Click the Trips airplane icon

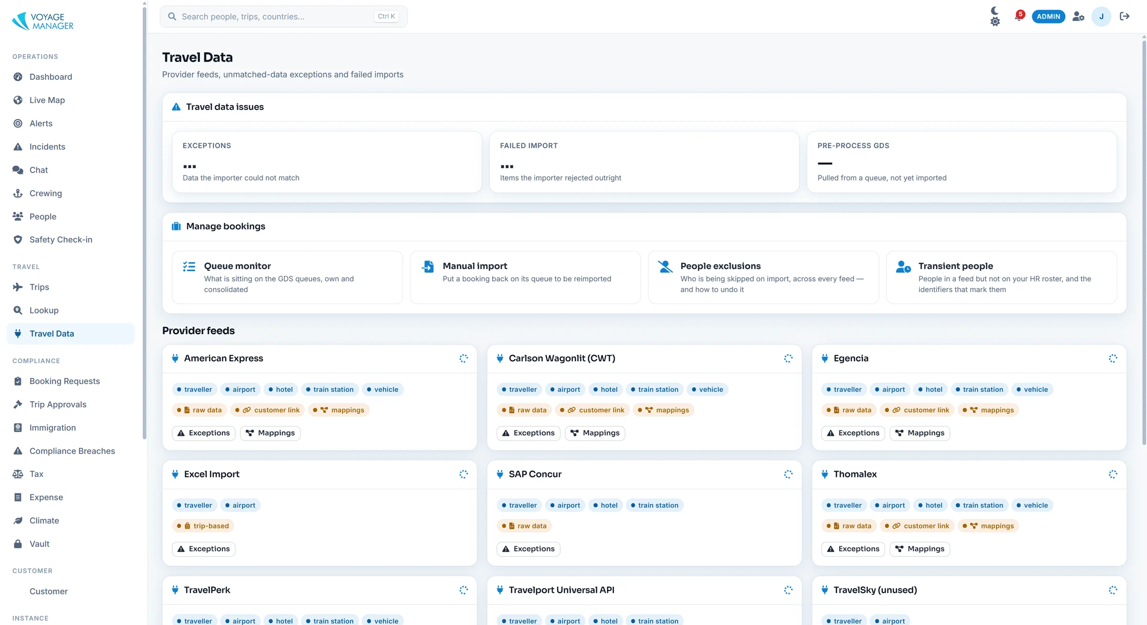coord(18,287)
